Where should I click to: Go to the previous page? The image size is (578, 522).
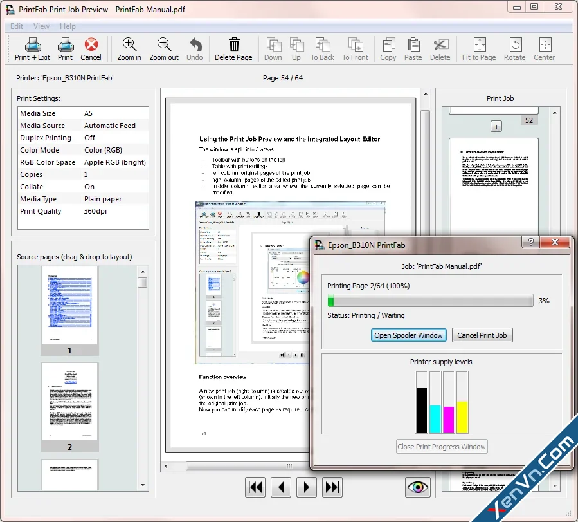pos(281,487)
